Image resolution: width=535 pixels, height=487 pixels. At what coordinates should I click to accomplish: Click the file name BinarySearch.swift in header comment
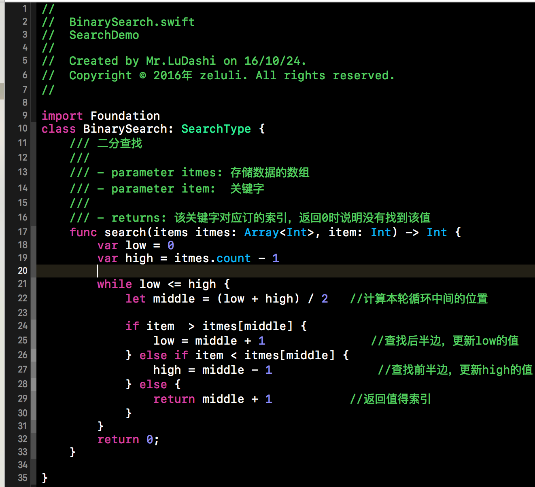click(x=132, y=22)
